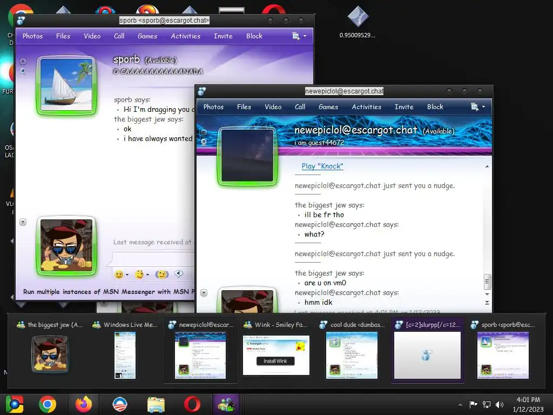The width and height of the screenshot is (553, 415).
Task: Collapse sporb's display picture arrow
Action: [x=23, y=62]
